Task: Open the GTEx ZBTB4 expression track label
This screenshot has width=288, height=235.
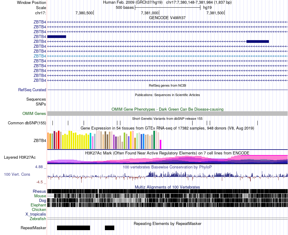Action: [40, 141]
